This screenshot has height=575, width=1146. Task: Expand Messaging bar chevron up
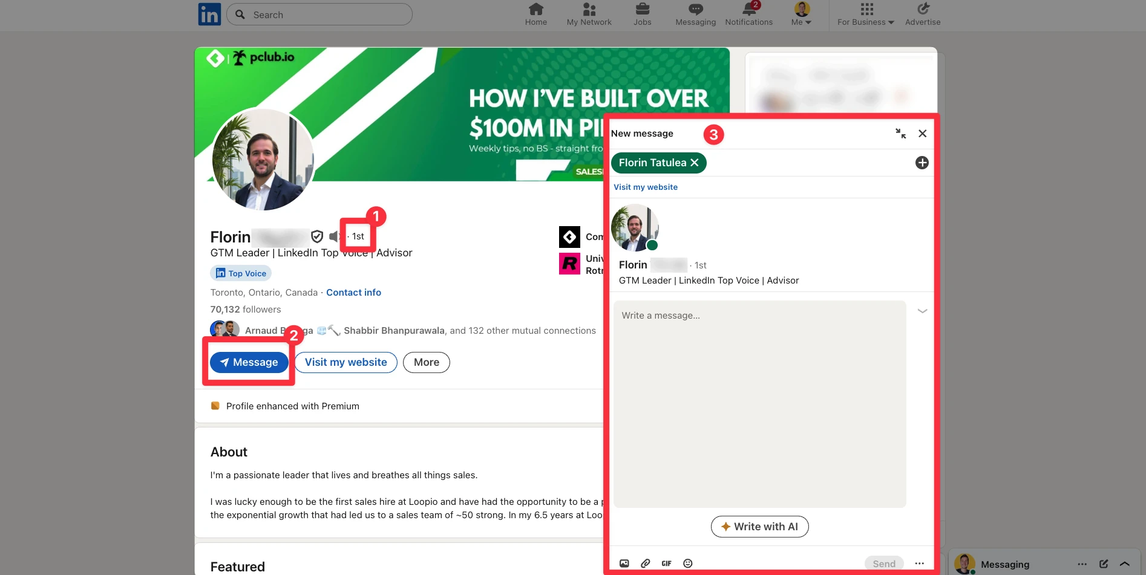(x=1124, y=564)
